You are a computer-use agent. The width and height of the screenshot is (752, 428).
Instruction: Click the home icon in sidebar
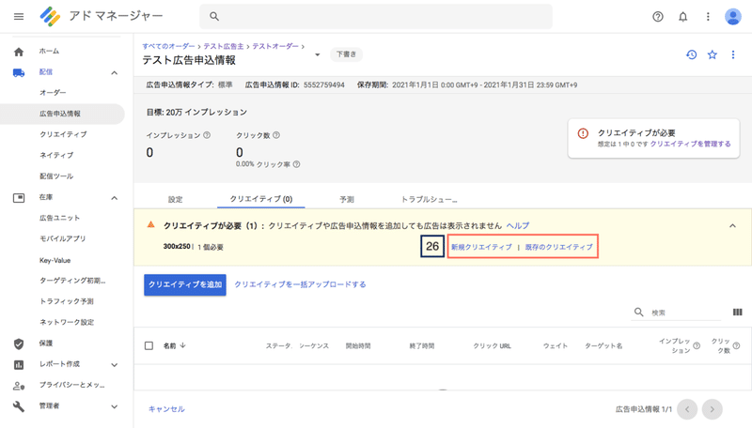pyautogui.click(x=19, y=52)
